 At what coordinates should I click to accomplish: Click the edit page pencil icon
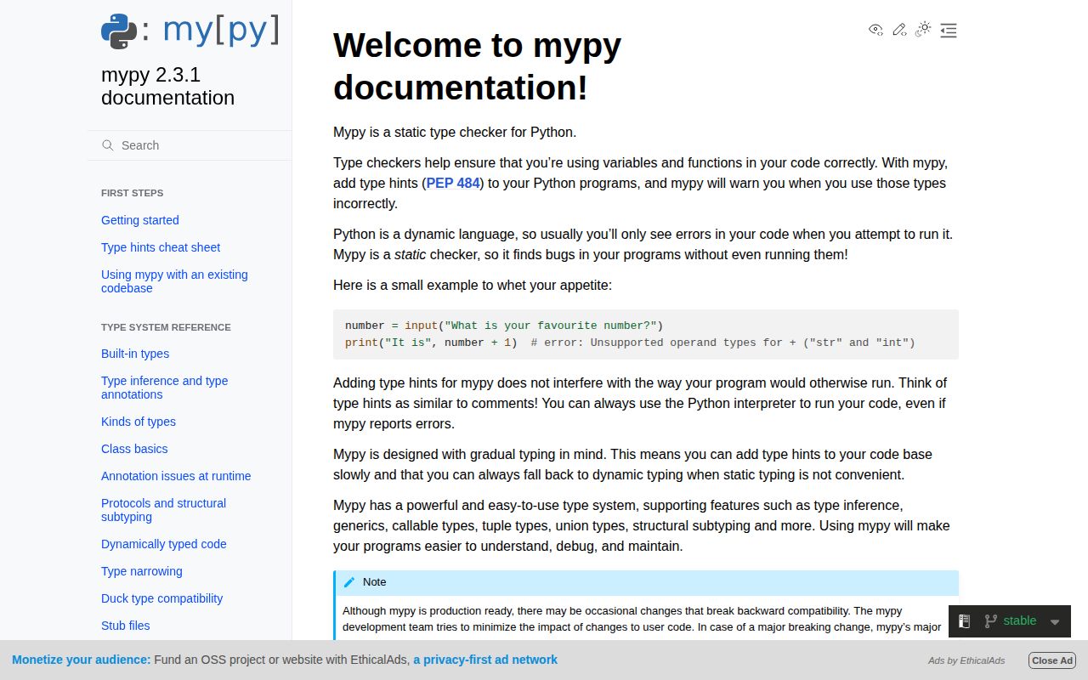899,30
